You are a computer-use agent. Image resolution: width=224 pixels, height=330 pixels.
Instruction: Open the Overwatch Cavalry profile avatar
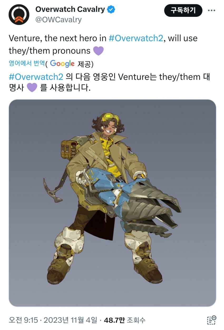[x=19, y=15]
